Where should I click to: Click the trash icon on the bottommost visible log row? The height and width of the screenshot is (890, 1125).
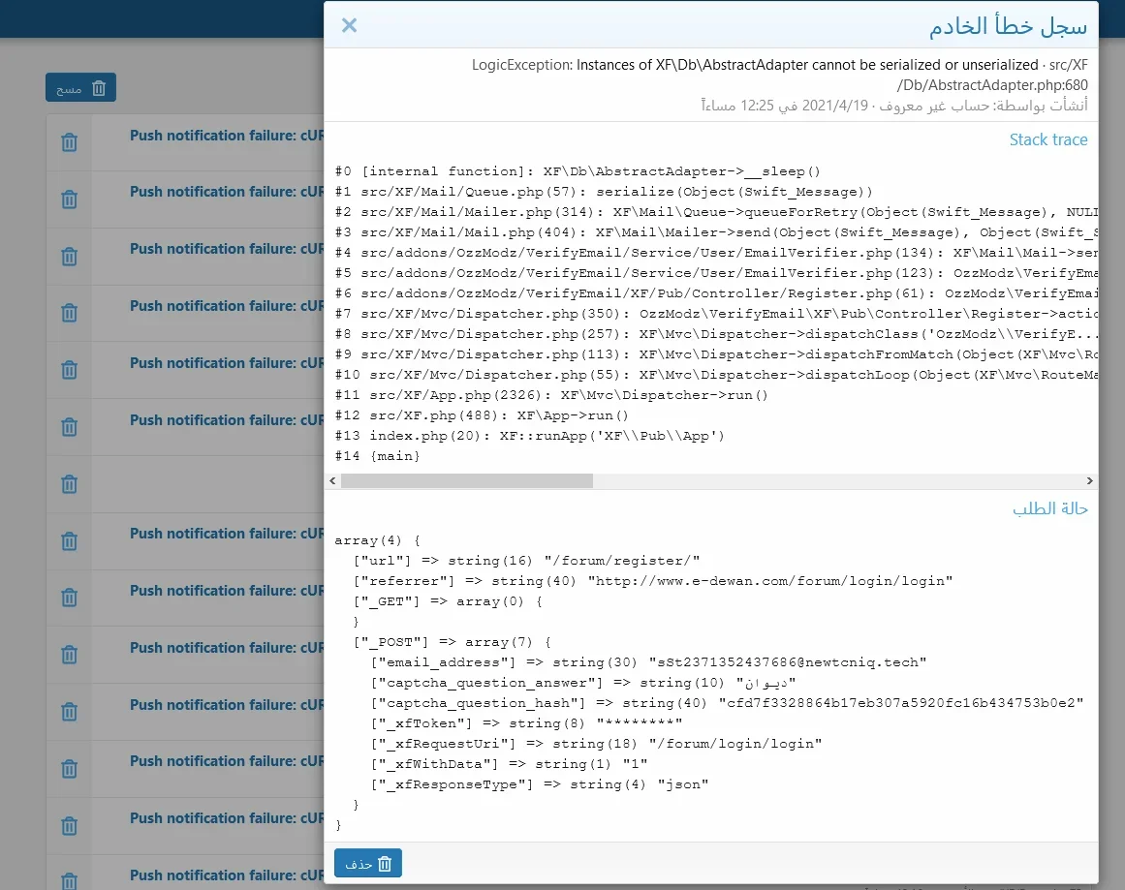(69, 880)
